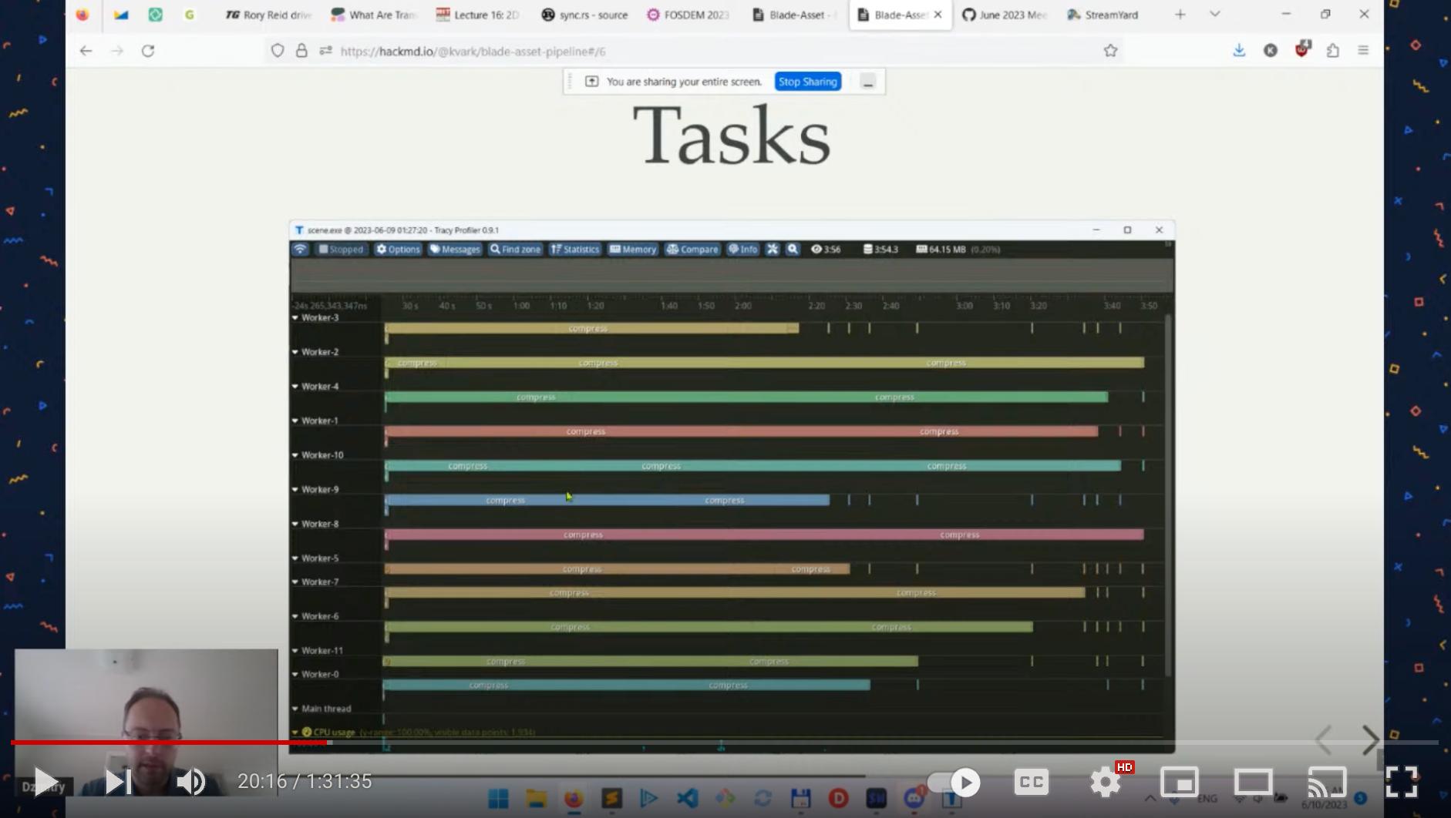Open Tracy Compare traces
1451x818 pixels.
coord(692,250)
